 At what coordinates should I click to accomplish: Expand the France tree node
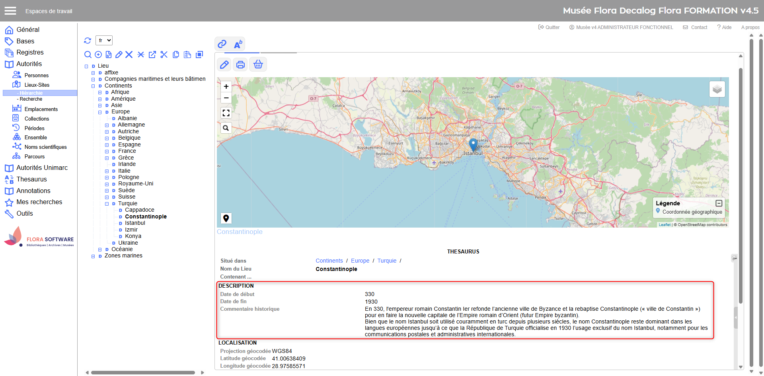tap(107, 151)
